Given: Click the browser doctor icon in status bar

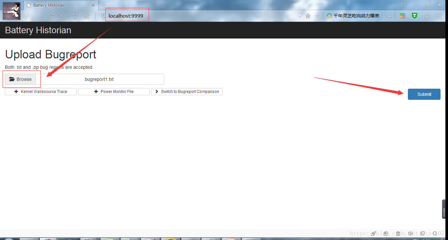Looking at the screenshot, I should [x=386, y=233].
